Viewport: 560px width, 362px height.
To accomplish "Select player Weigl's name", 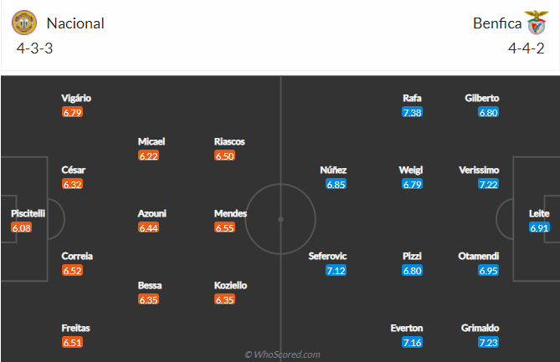I will pos(411,170).
